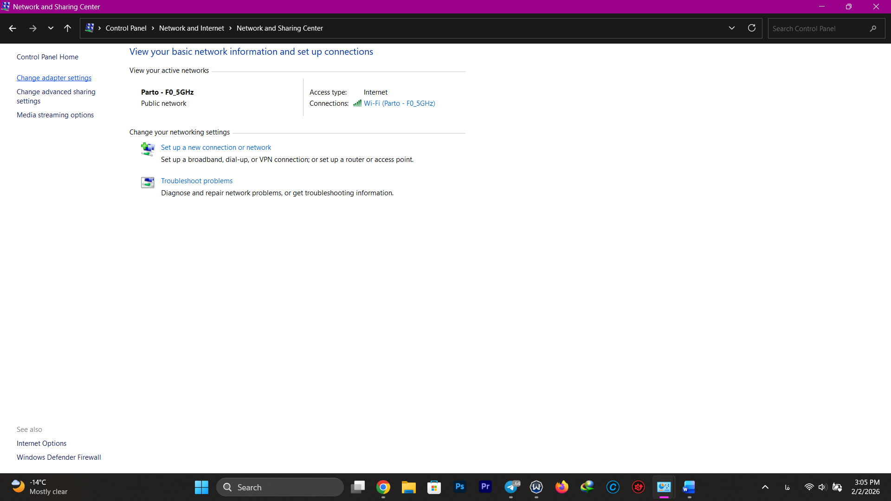The height and width of the screenshot is (501, 891).
Task: Show hidden system tray icons
Action: point(765,487)
